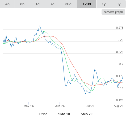This screenshot has height=121, width=126.
Task: Switch to the 8h time range
Action: click(x=22, y=4)
